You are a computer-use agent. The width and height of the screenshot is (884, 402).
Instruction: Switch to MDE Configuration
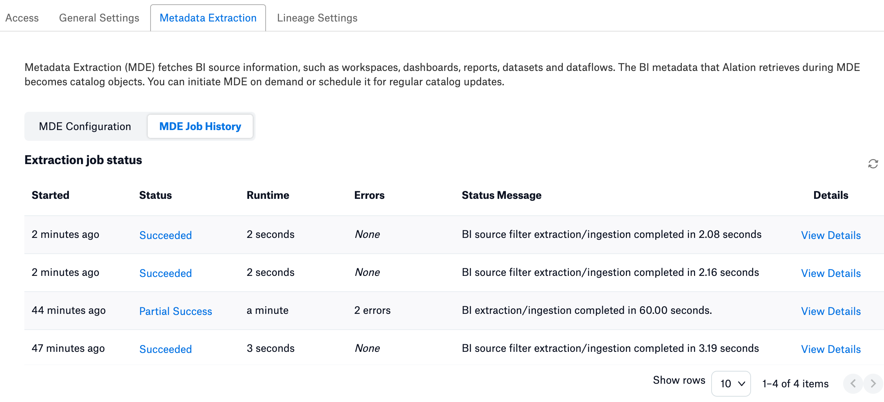(85, 126)
